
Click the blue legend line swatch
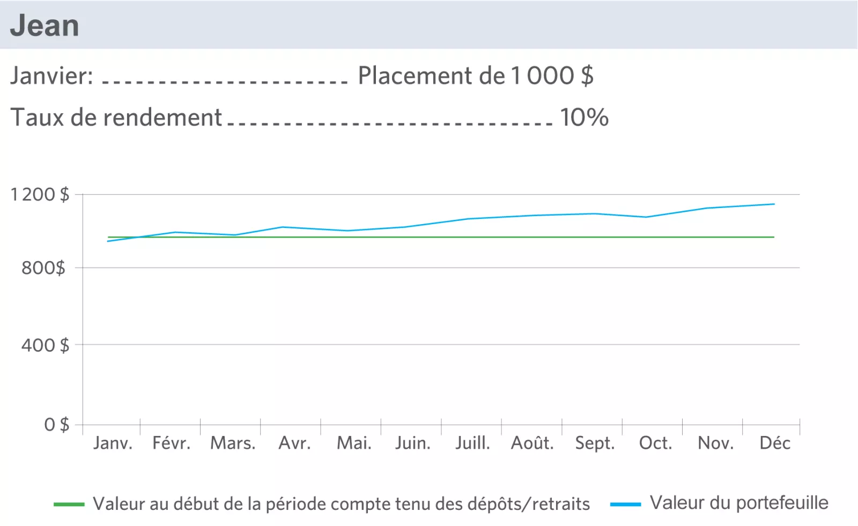(625, 505)
